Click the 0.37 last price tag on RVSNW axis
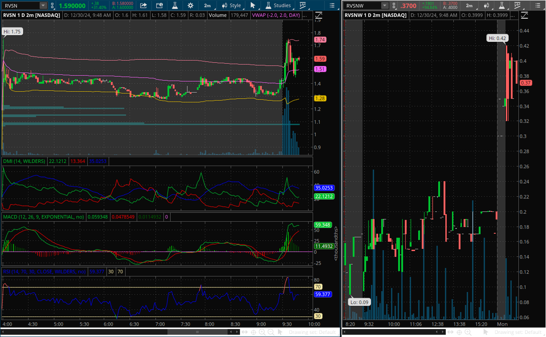The height and width of the screenshot is (337, 546). coord(526,83)
